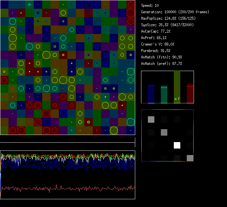Click the blue bar in the bar chart
This screenshot has width=227, height=207.
coord(151,94)
